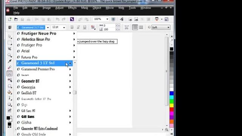Click the foreground color swatch in toolbox

[x=8, y=118]
